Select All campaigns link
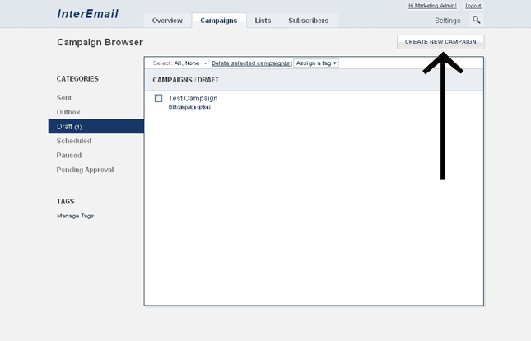 coord(178,63)
